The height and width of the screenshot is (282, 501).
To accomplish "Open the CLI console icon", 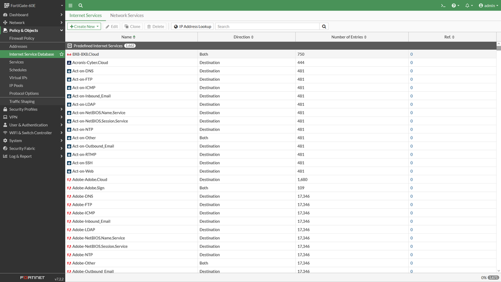I will click(x=443, y=6).
